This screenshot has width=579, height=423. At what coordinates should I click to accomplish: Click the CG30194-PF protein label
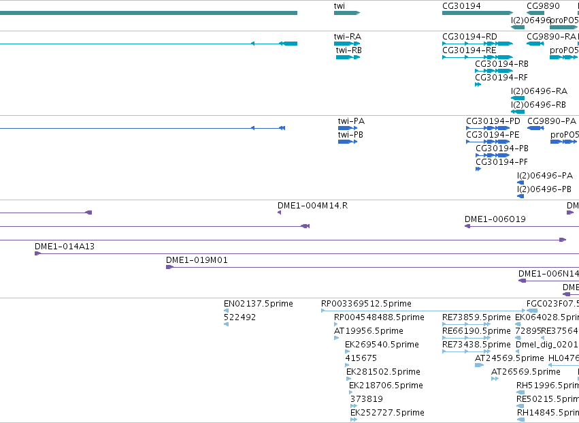(x=501, y=162)
